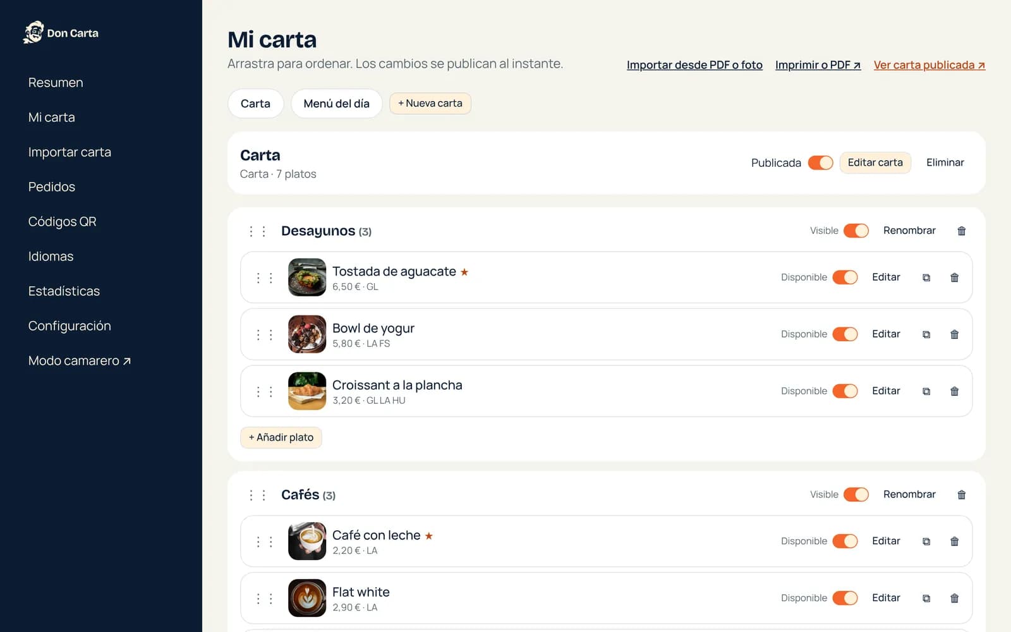Image resolution: width=1011 pixels, height=632 pixels.
Task: Switch to the Carta tab
Action: click(255, 104)
